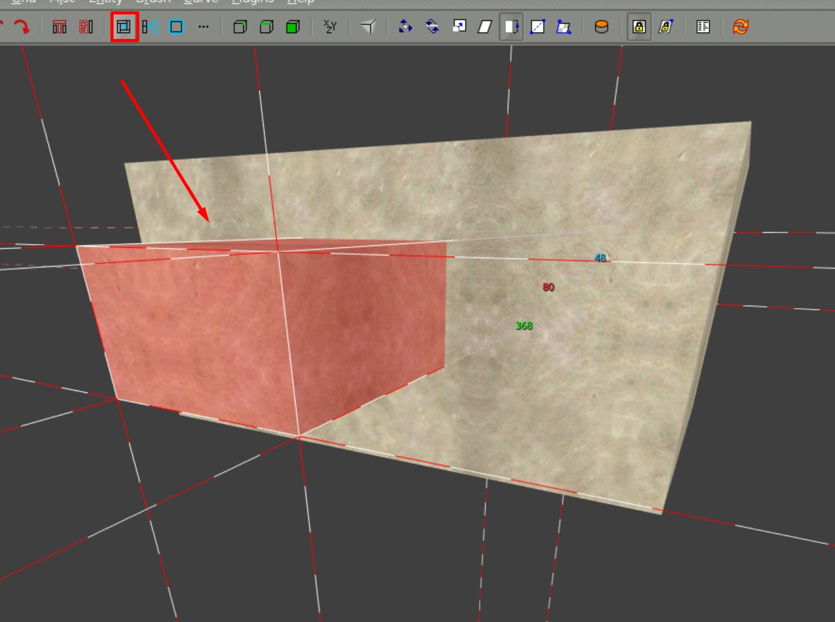The image size is (835, 622).
Task: Toggle the slanted padlock vertex lock icon
Action: coord(666,27)
